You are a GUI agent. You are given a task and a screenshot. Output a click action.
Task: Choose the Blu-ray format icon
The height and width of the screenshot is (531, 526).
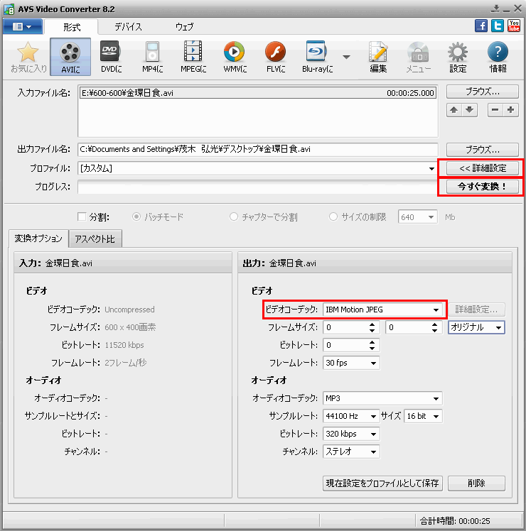click(x=318, y=57)
